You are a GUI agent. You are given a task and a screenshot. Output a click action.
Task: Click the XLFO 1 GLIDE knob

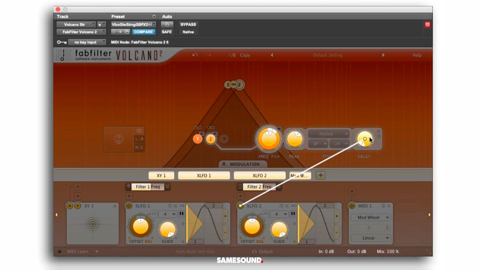168,229
